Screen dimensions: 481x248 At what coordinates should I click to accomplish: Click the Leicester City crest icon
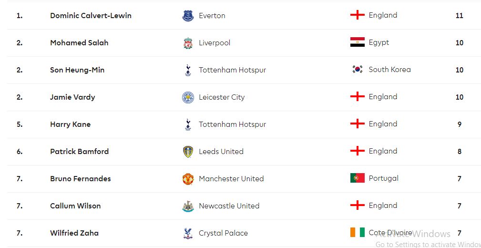[188, 97]
